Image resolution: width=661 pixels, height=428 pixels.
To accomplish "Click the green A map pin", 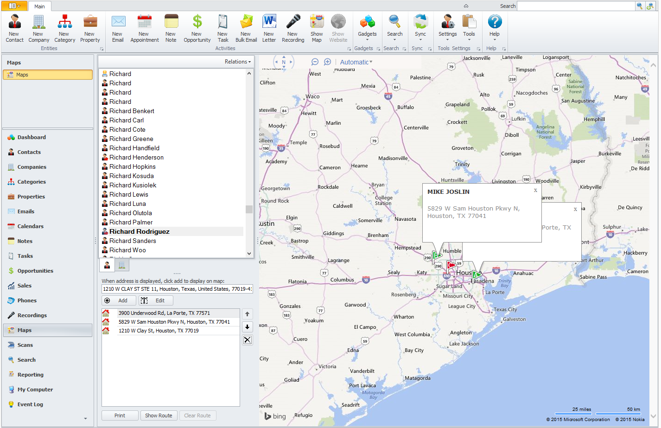I will [477, 275].
